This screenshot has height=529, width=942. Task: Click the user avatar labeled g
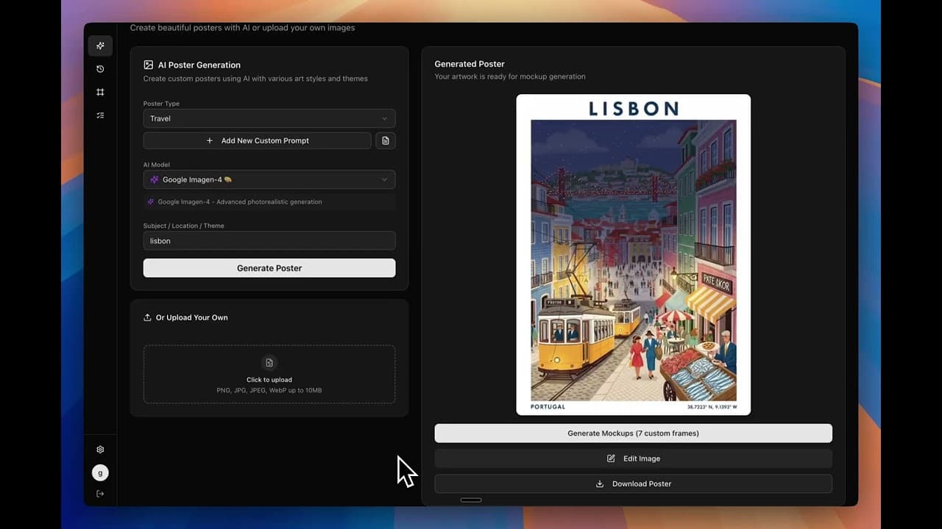[100, 472]
